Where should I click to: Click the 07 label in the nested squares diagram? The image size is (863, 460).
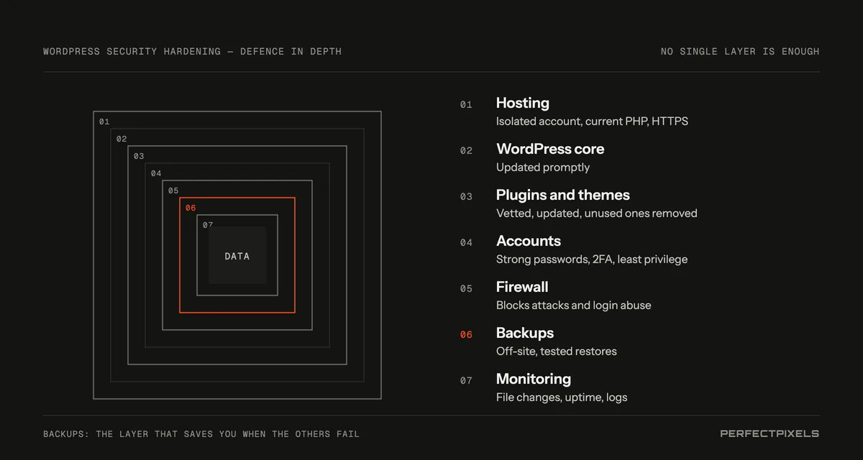pos(208,225)
